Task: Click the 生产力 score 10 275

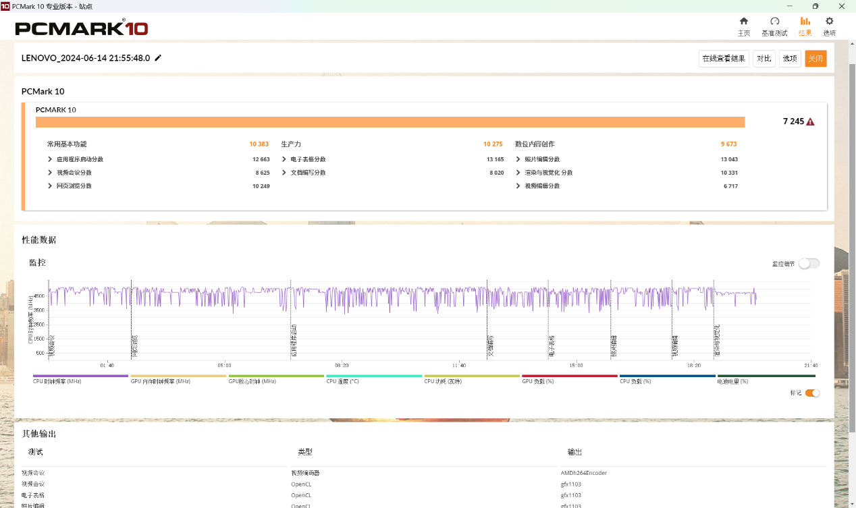Action: (x=493, y=144)
